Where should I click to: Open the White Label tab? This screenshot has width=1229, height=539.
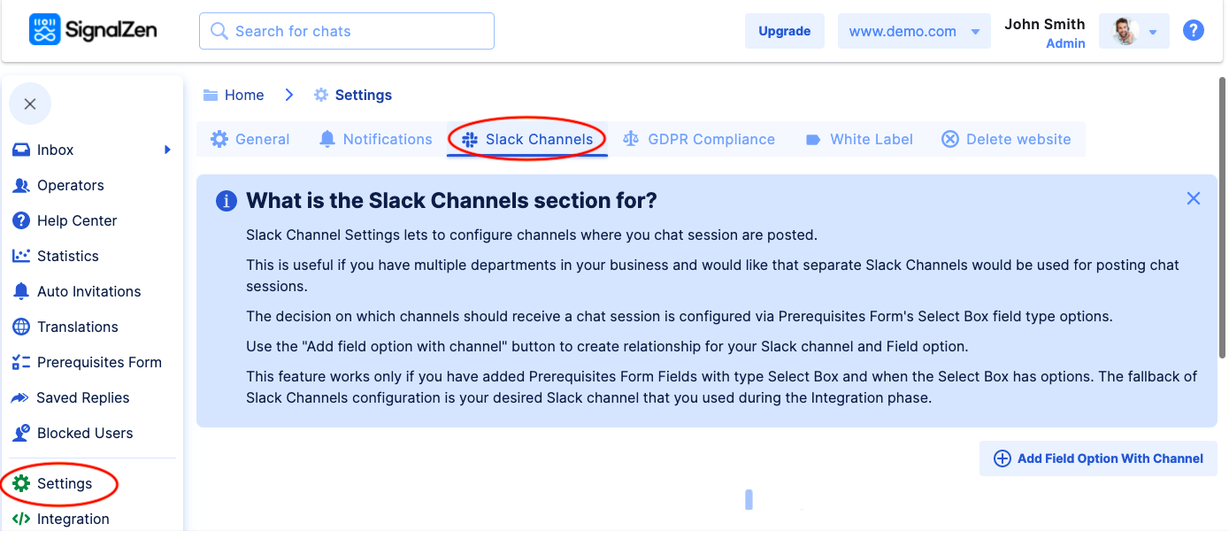click(x=859, y=140)
